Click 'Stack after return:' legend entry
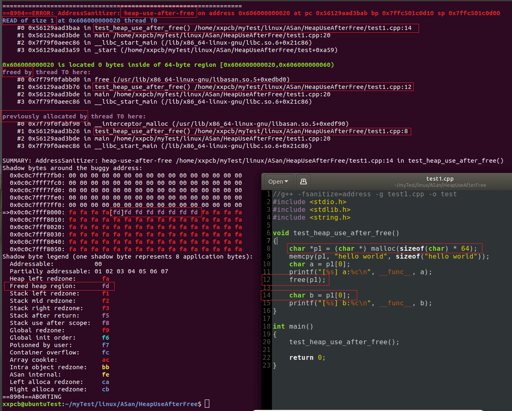The height and width of the screenshot is (411, 512). click(59, 316)
